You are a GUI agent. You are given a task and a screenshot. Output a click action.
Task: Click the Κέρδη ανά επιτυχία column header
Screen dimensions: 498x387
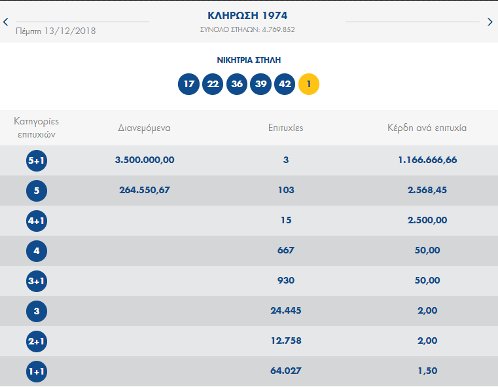point(427,128)
